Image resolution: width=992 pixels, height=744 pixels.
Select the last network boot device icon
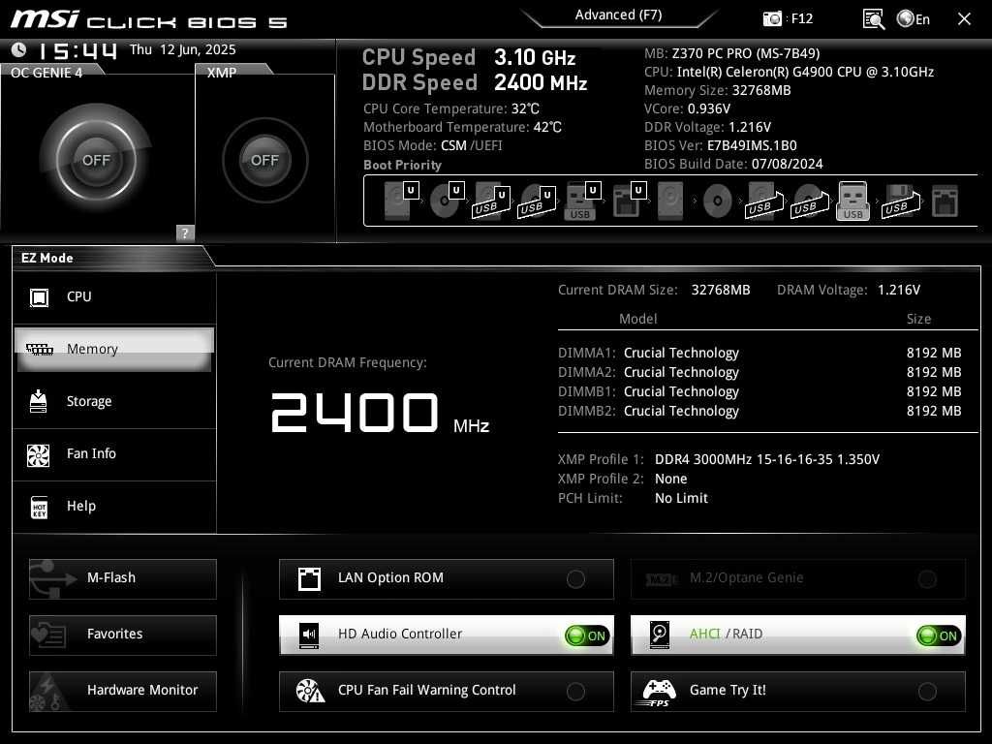[x=945, y=201]
